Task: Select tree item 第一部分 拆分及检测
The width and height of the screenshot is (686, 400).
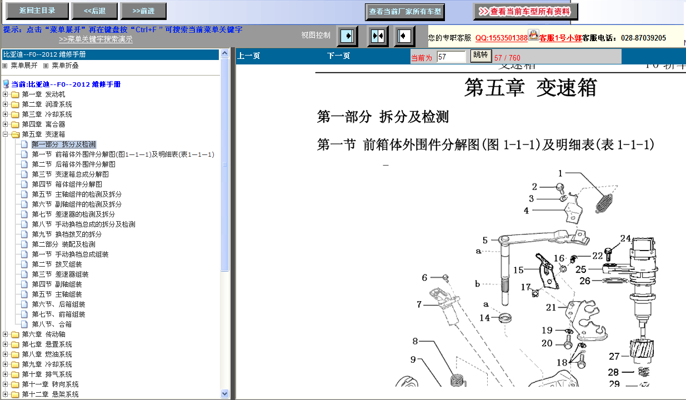Action: coord(63,144)
